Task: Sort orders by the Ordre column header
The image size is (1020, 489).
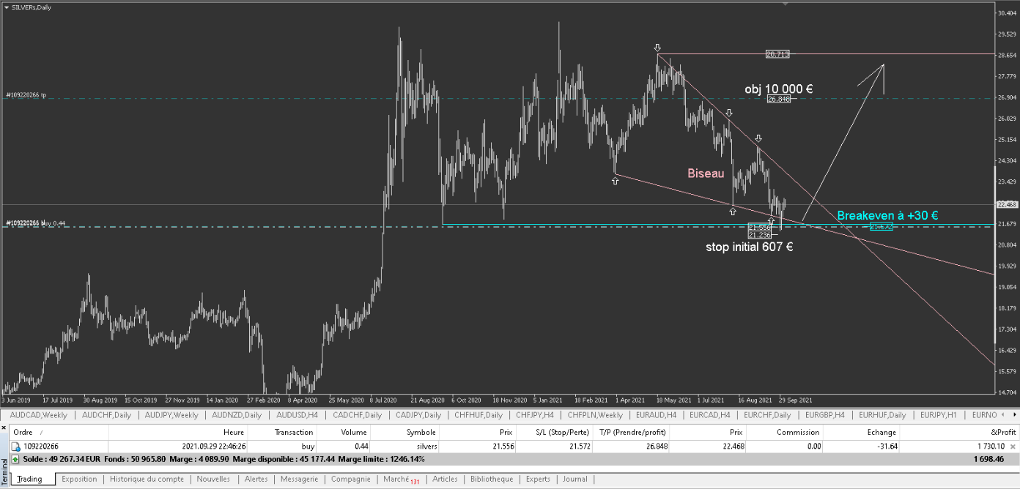Action: (59, 433)
